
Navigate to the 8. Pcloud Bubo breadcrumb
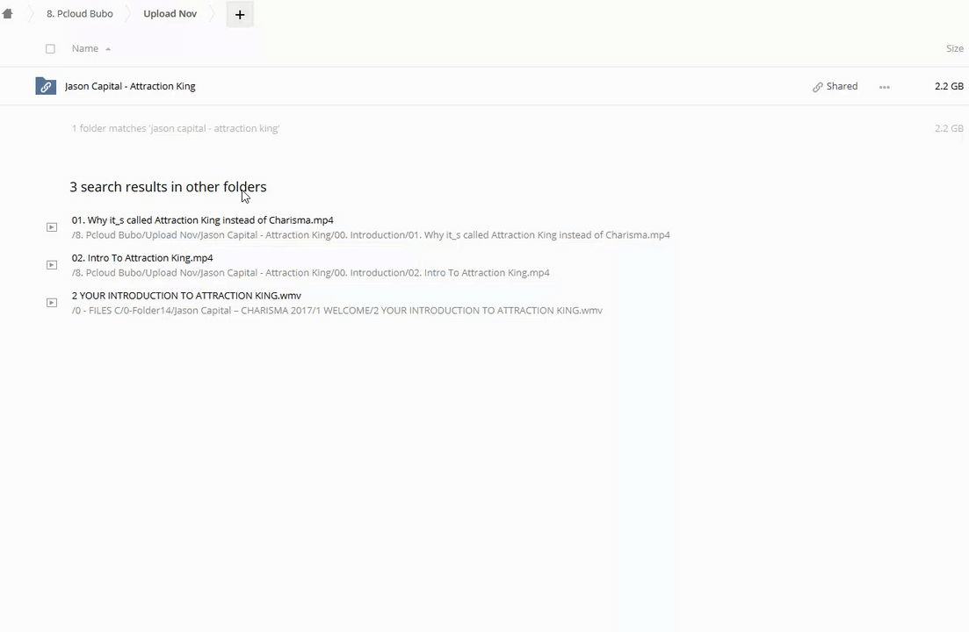click(79, 14)
